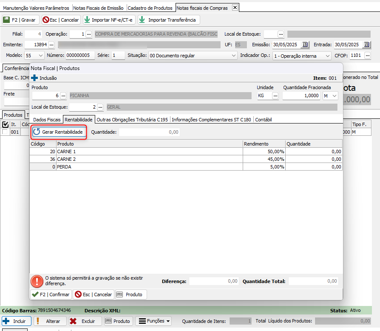Click the Quantidade Fracionada input field
Image resolution: width=380 pixels, height=331 pixels.
tap(301, 96)
